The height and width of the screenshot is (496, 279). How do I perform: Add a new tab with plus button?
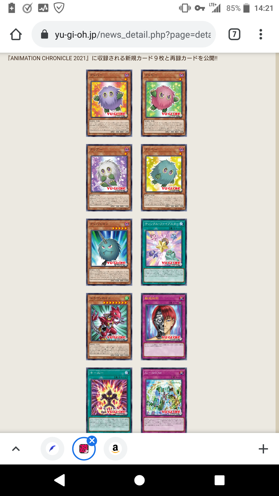[263, 449]
